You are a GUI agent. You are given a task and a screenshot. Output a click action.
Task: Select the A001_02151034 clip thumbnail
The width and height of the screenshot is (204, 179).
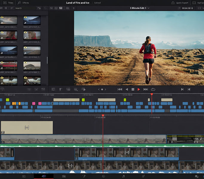tap(9, 20)
